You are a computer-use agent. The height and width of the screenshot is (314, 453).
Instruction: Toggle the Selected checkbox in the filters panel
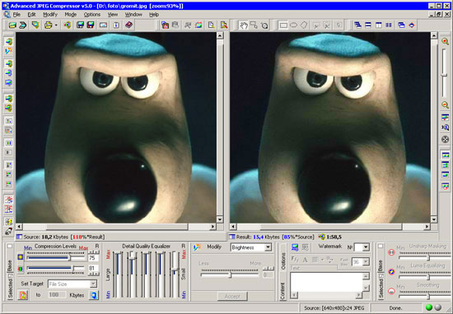381,276
